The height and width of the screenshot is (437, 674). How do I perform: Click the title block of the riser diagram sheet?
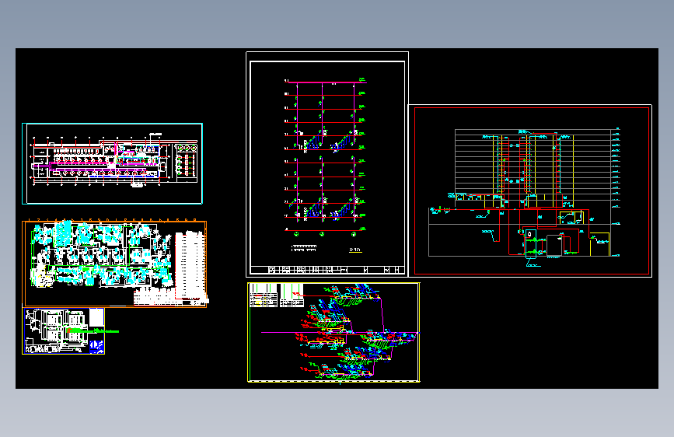[327, 270]
